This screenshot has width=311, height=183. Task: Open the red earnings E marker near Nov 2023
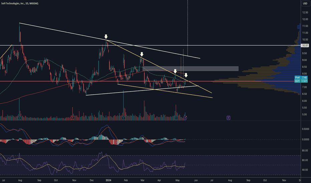click(x=73, y=118)
